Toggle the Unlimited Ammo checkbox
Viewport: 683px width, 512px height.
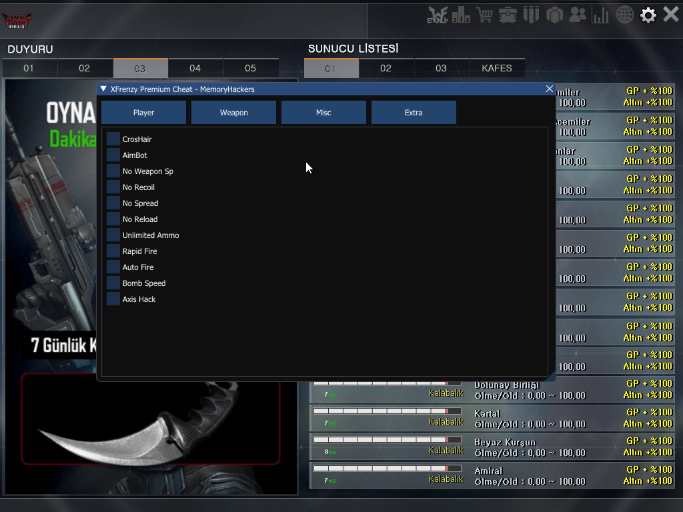(113, 235)
